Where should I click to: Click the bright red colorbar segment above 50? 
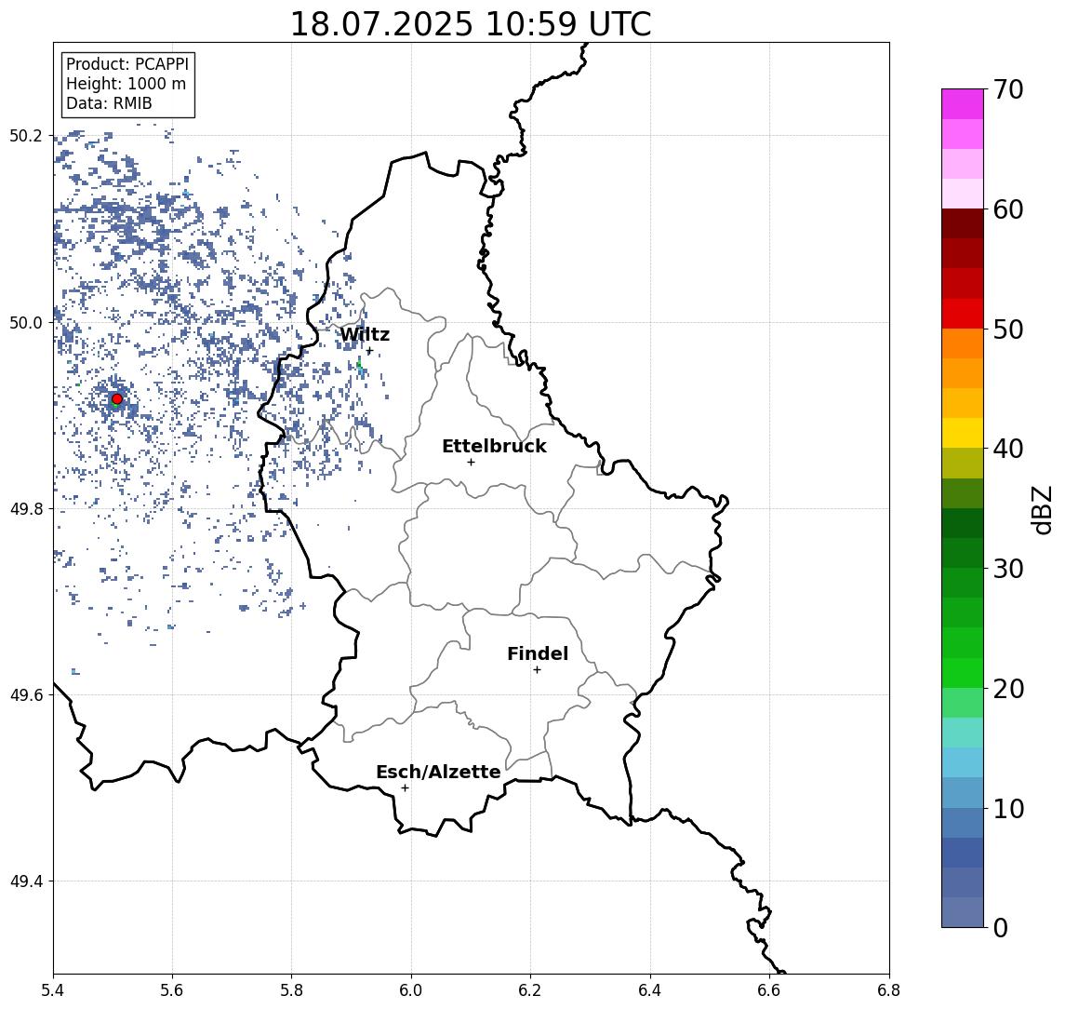pyautogui.click(x=963, y=314)
